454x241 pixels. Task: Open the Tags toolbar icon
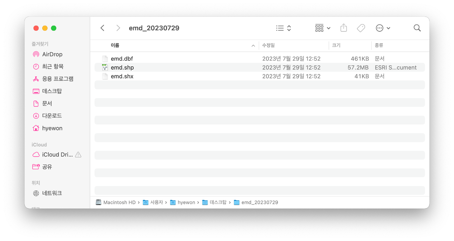[x=361, y=28]
